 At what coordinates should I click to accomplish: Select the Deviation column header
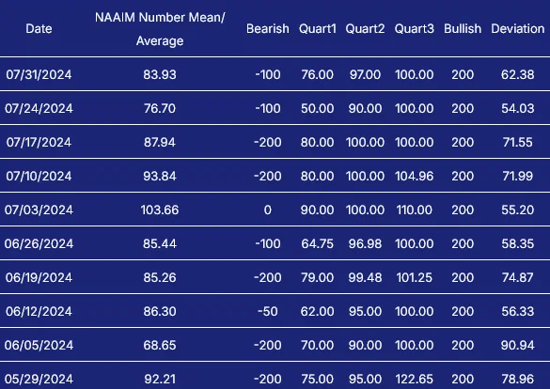tap(517, 29)
